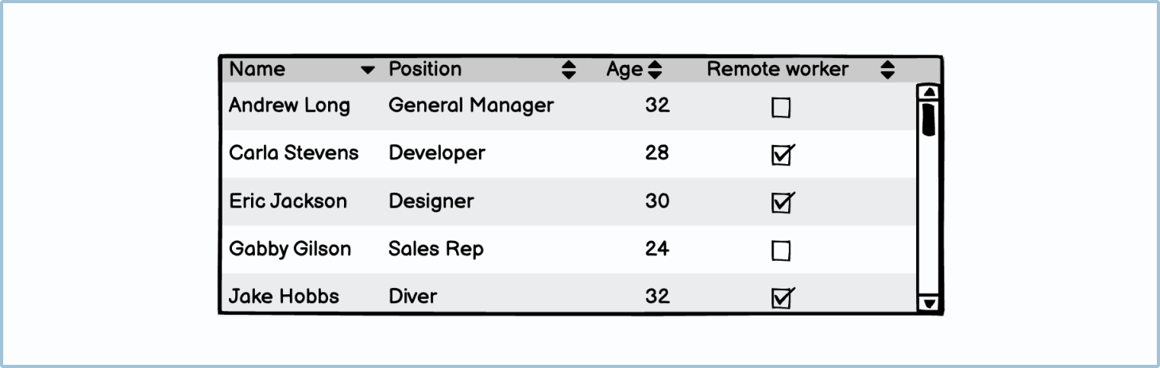1160x368 pixels.
Task: Click the Remote worker sort arrows
Action: 887,70
